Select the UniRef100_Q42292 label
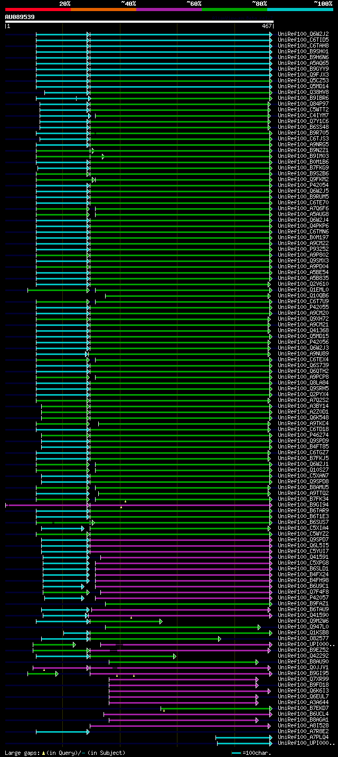The image size is (338, 757). [303, 656]
